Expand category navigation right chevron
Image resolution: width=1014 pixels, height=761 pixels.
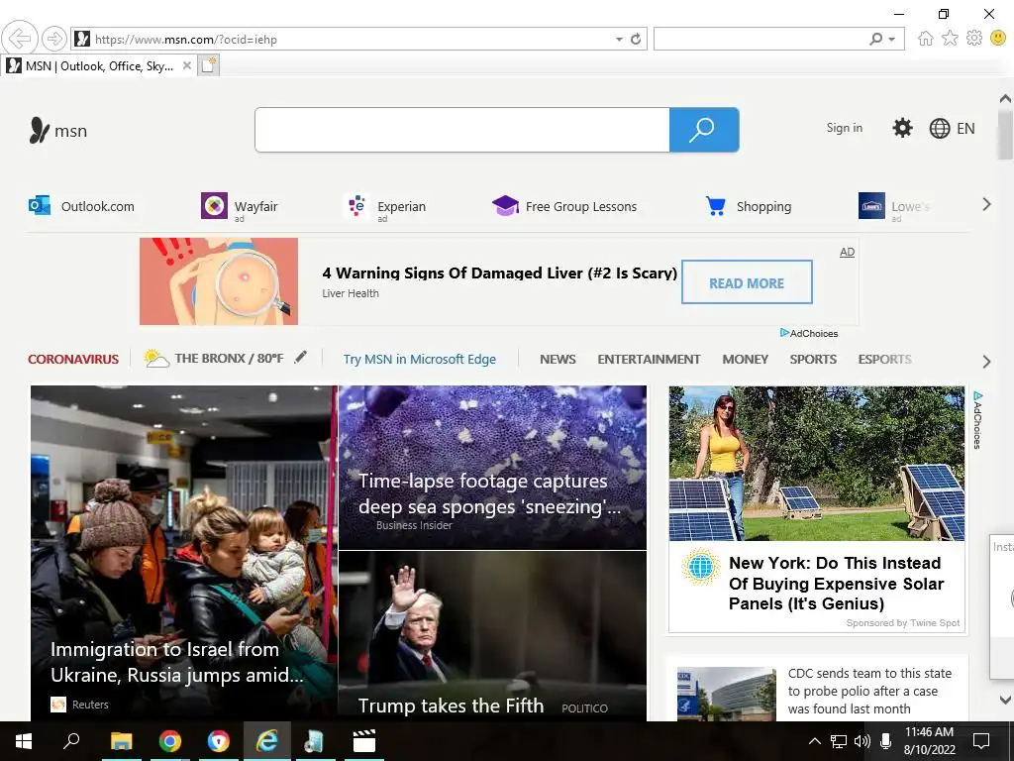click(986, 361)
